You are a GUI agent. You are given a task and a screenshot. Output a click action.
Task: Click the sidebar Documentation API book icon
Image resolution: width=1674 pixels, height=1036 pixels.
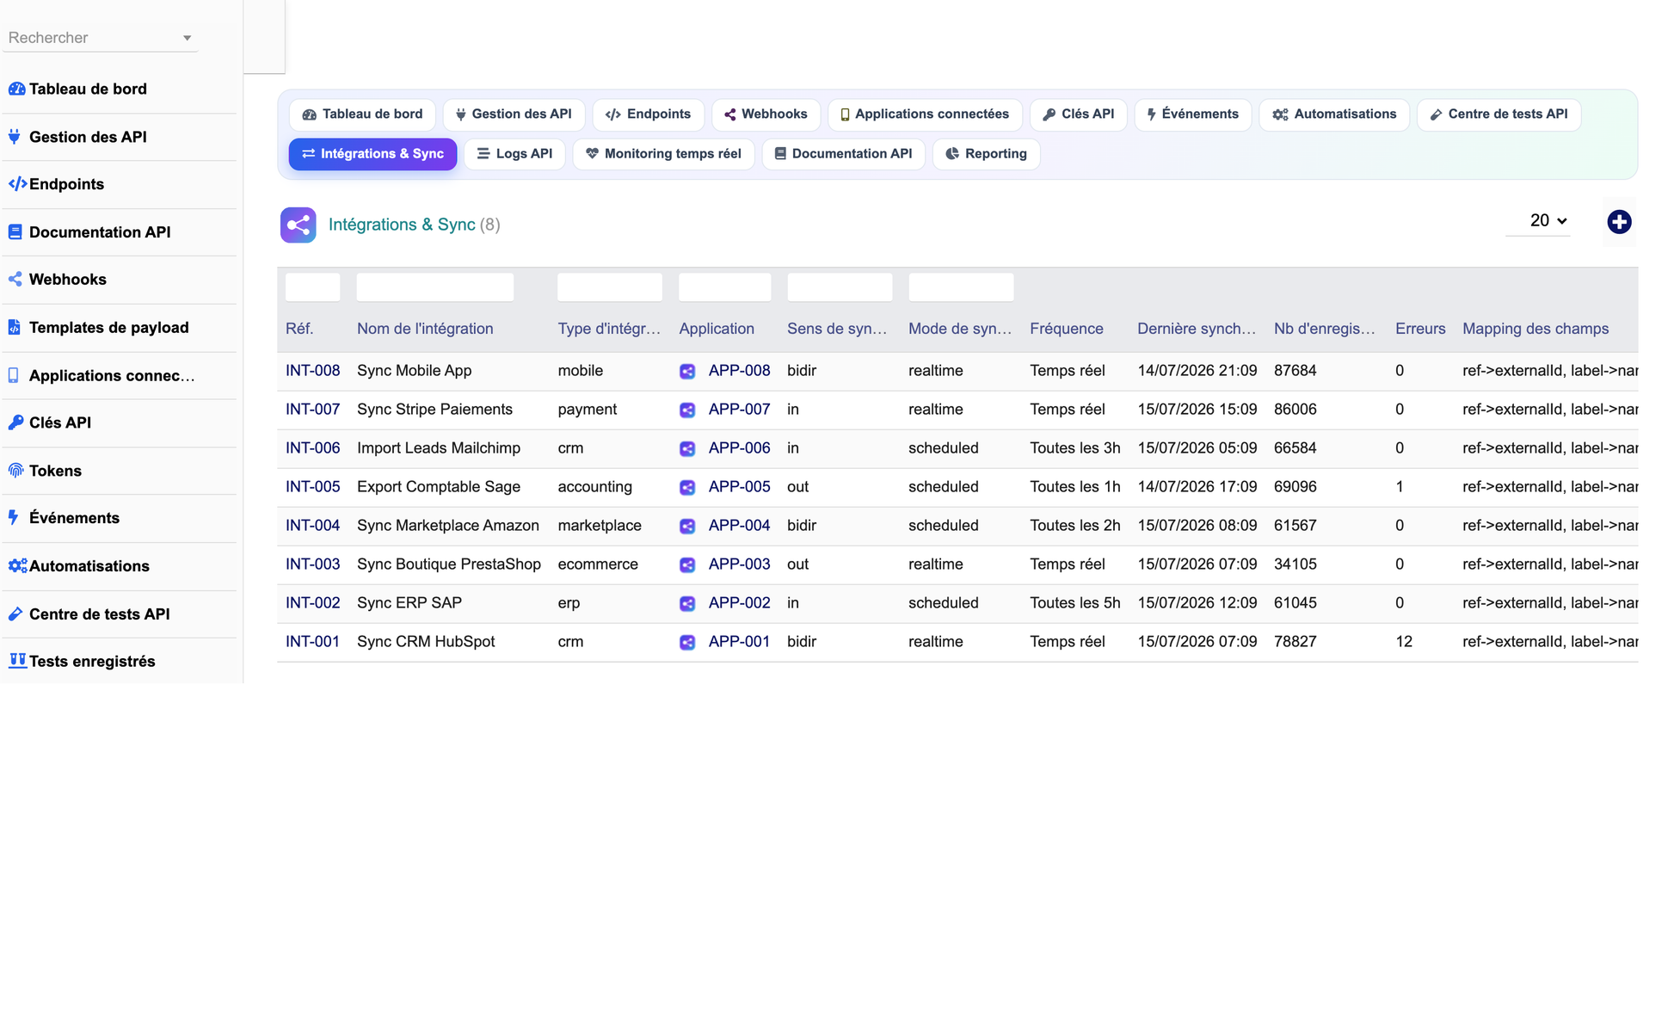(15, 232)
